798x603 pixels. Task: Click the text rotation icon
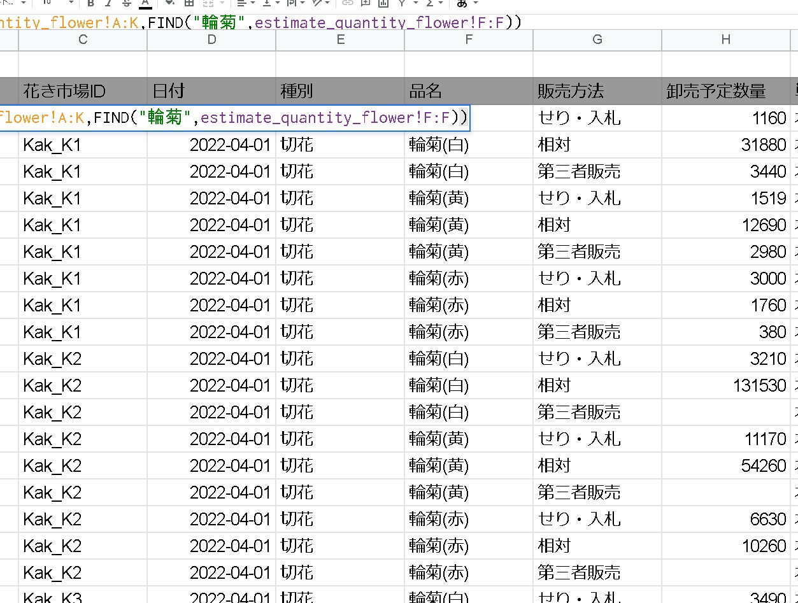pyautogui.click(x=317, y=4)
